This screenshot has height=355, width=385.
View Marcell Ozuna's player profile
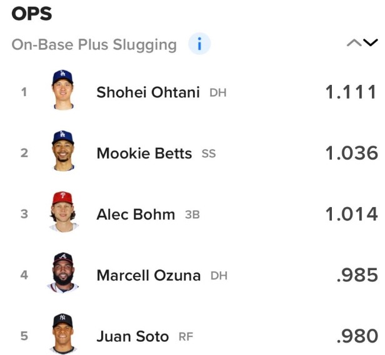pos(148,275)
